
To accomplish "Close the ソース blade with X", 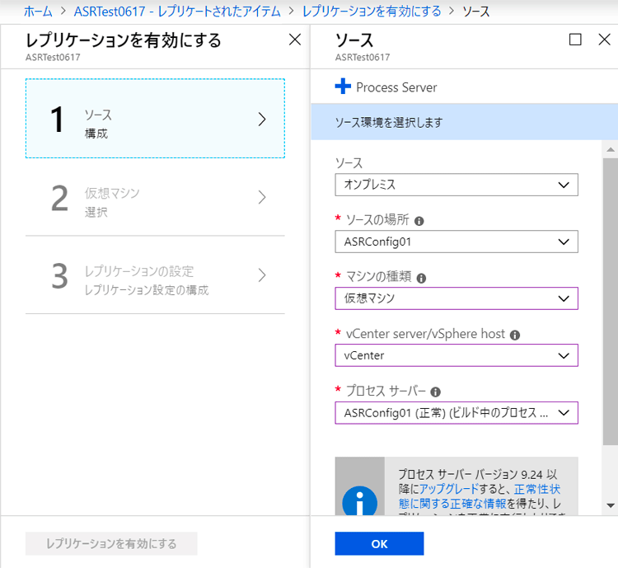I will point(603,40).
